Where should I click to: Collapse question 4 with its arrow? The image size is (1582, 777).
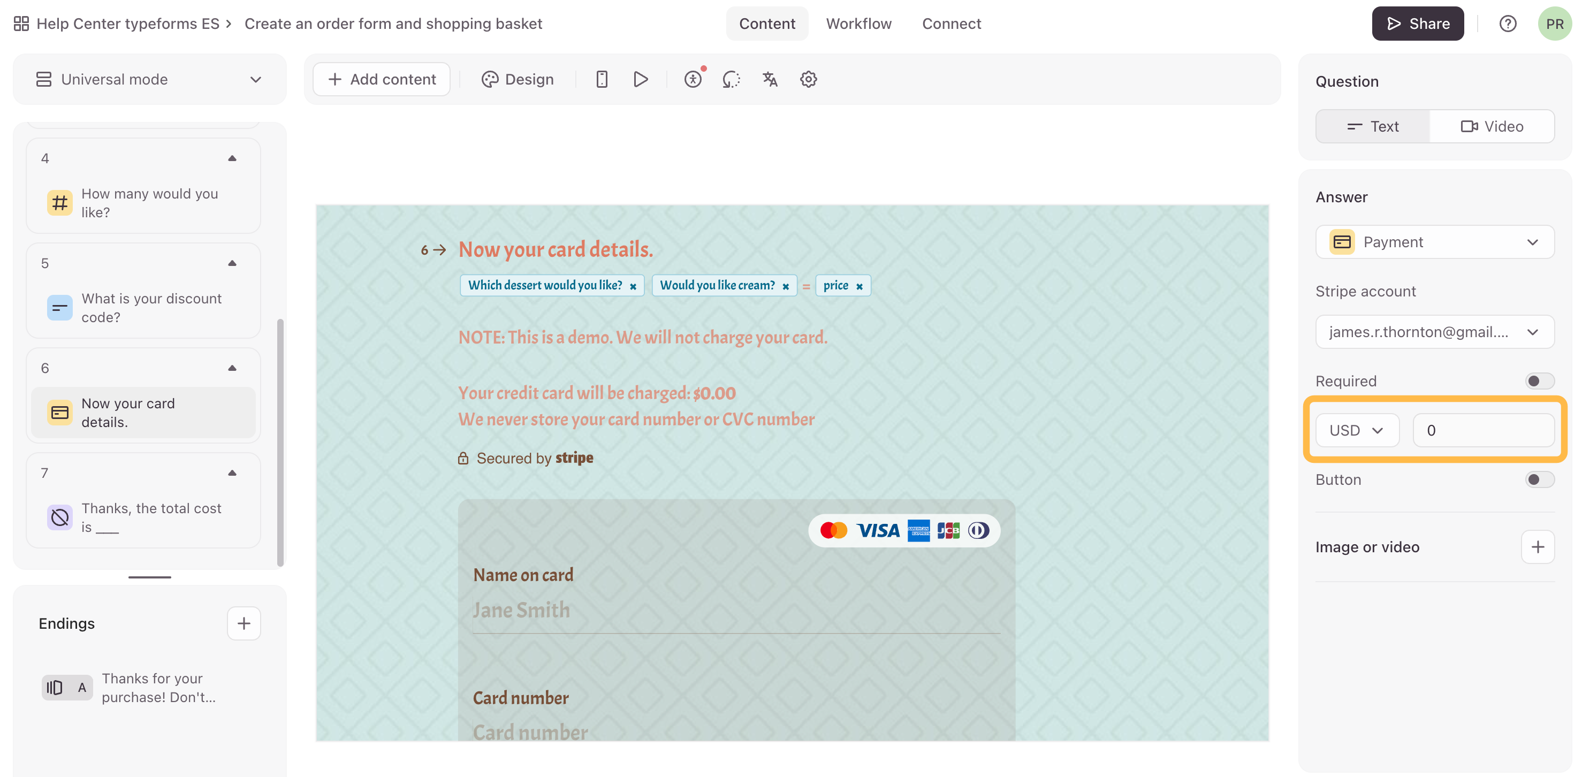coord(232,158)
